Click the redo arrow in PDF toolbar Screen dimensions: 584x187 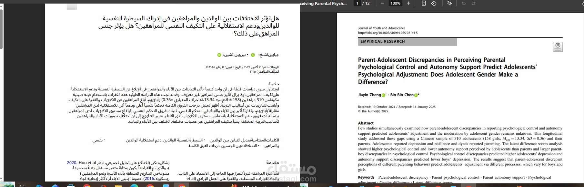pyautogui.click(x=474, y=3)
